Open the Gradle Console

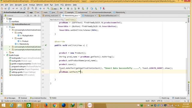click(179, 98)
